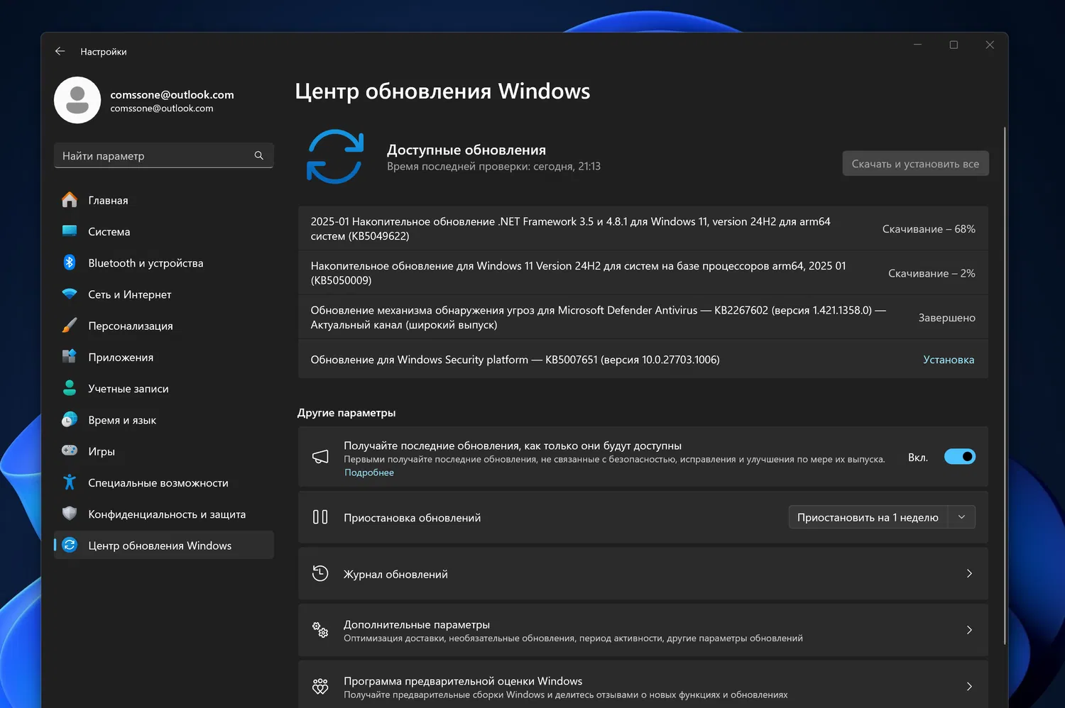Viewport: 1065px width, 708px height.
Task: Click the paintbrush icon beside Персонализация
Action: [x=70, y=326]
